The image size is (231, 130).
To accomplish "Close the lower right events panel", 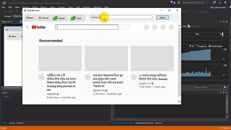I will (x=227, y=92).
